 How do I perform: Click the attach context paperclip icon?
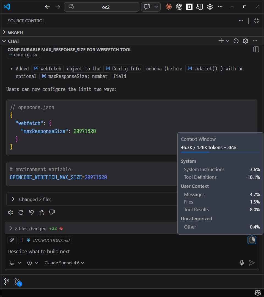coord(12,240)
